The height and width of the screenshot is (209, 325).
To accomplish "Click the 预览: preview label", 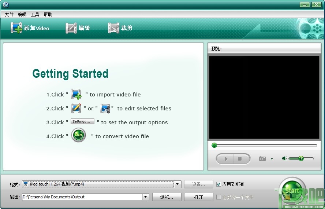I will (216, 49).
